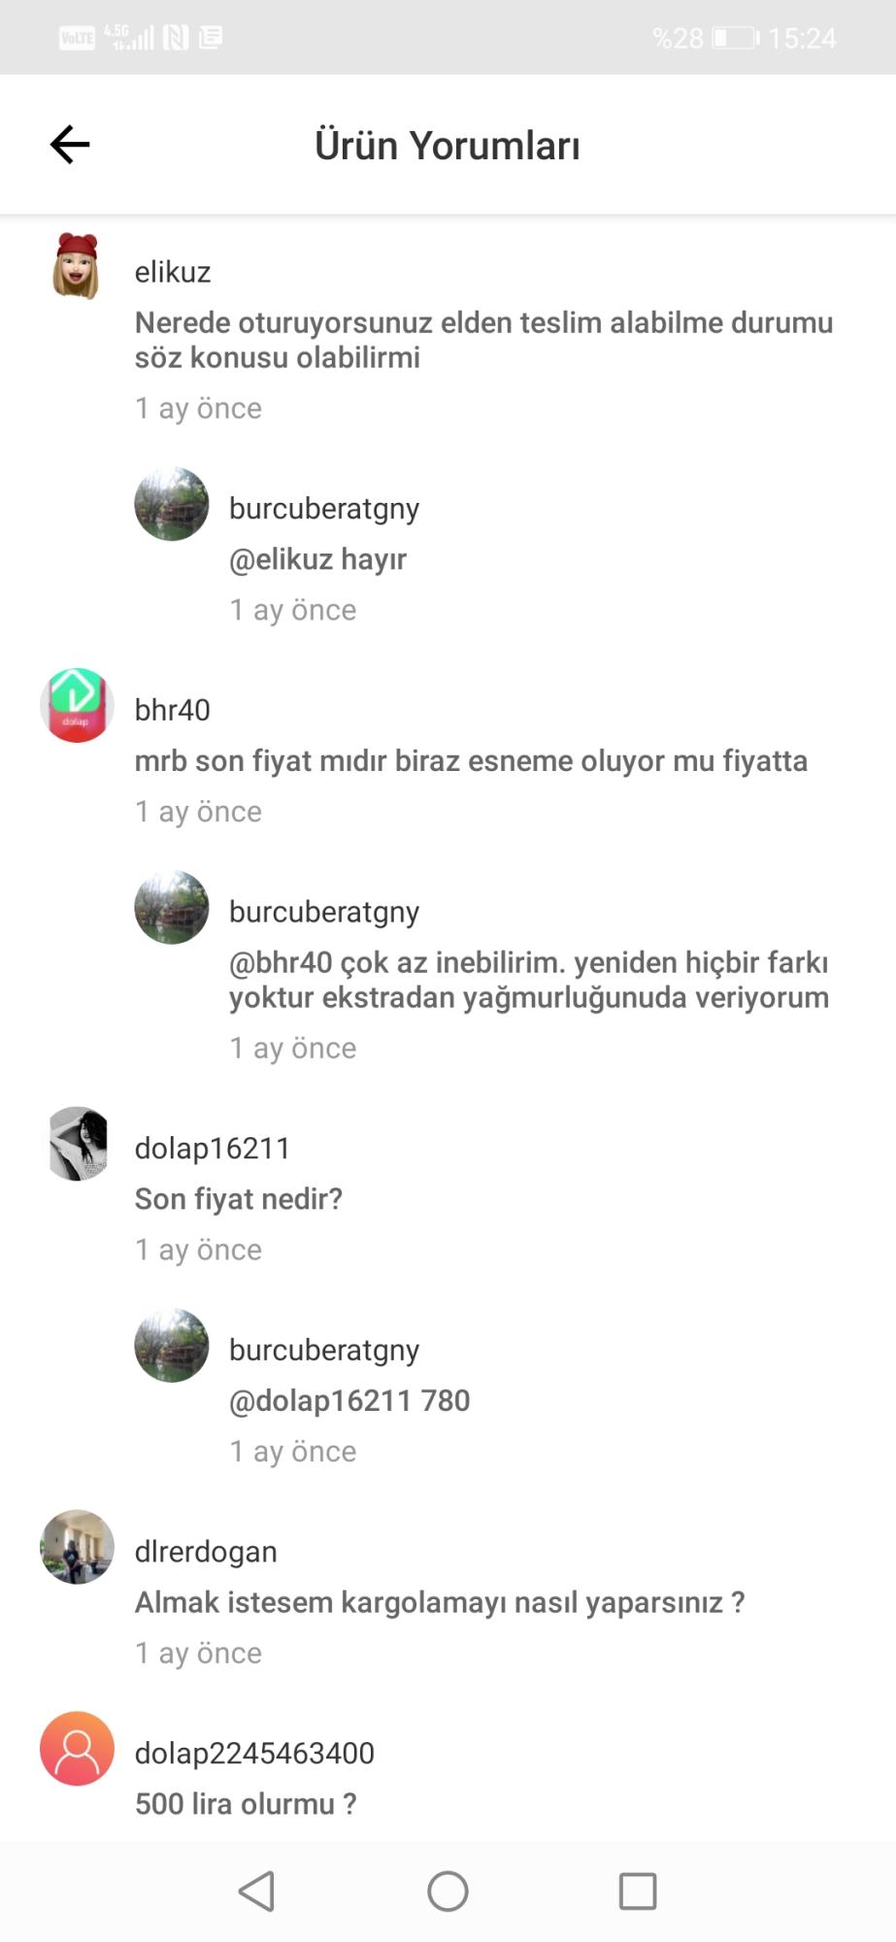This screenshot has height=1942, width=896.
Task: Tap Android home circle navigation button
Action: (448, 1892)
